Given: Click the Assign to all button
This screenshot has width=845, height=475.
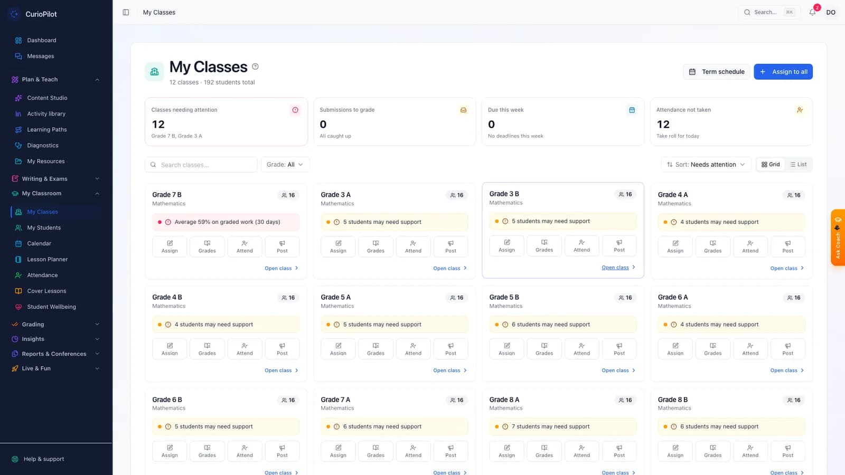Looking at the screenshot, I should (783, 72).
